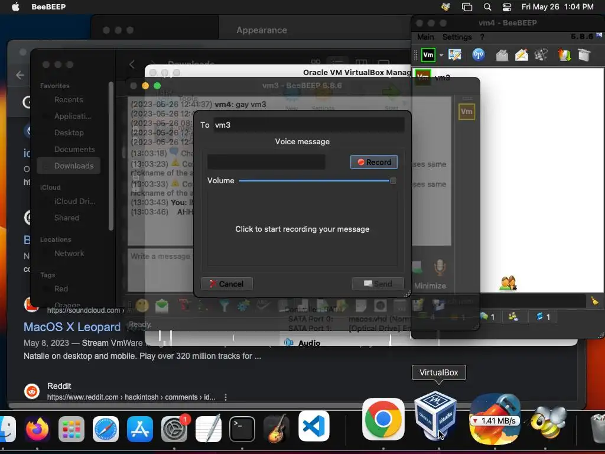Open the emoji smiley icon in vm3 toolbar
605x454 pixels.
[142, 306]
